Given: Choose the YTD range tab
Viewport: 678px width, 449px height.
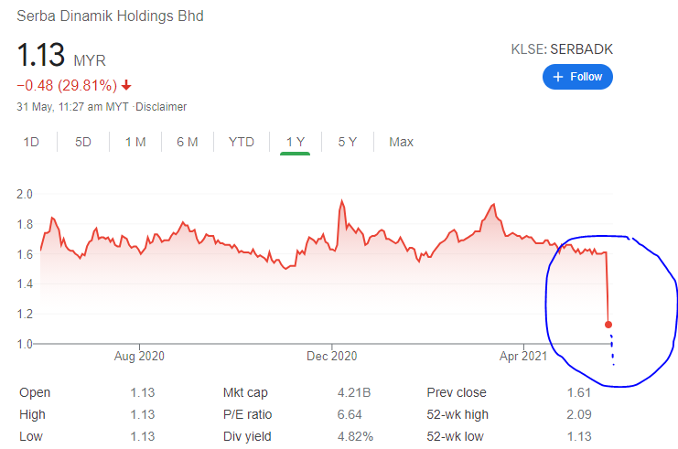Looking at the screenshot, I should pyautogui.click(x=242, y=142).
